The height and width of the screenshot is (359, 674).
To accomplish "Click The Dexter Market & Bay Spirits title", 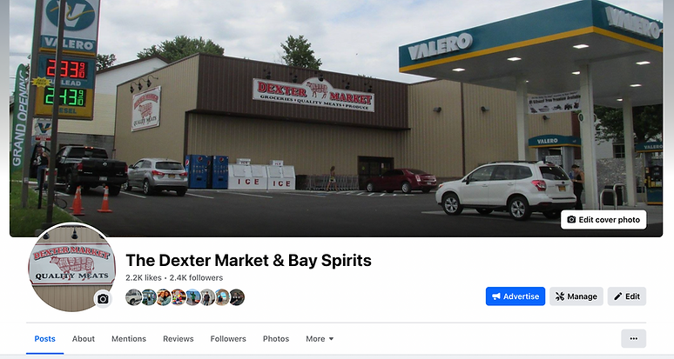I will click(248, 261).
